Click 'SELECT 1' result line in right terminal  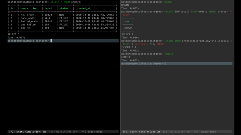[127, 34]
